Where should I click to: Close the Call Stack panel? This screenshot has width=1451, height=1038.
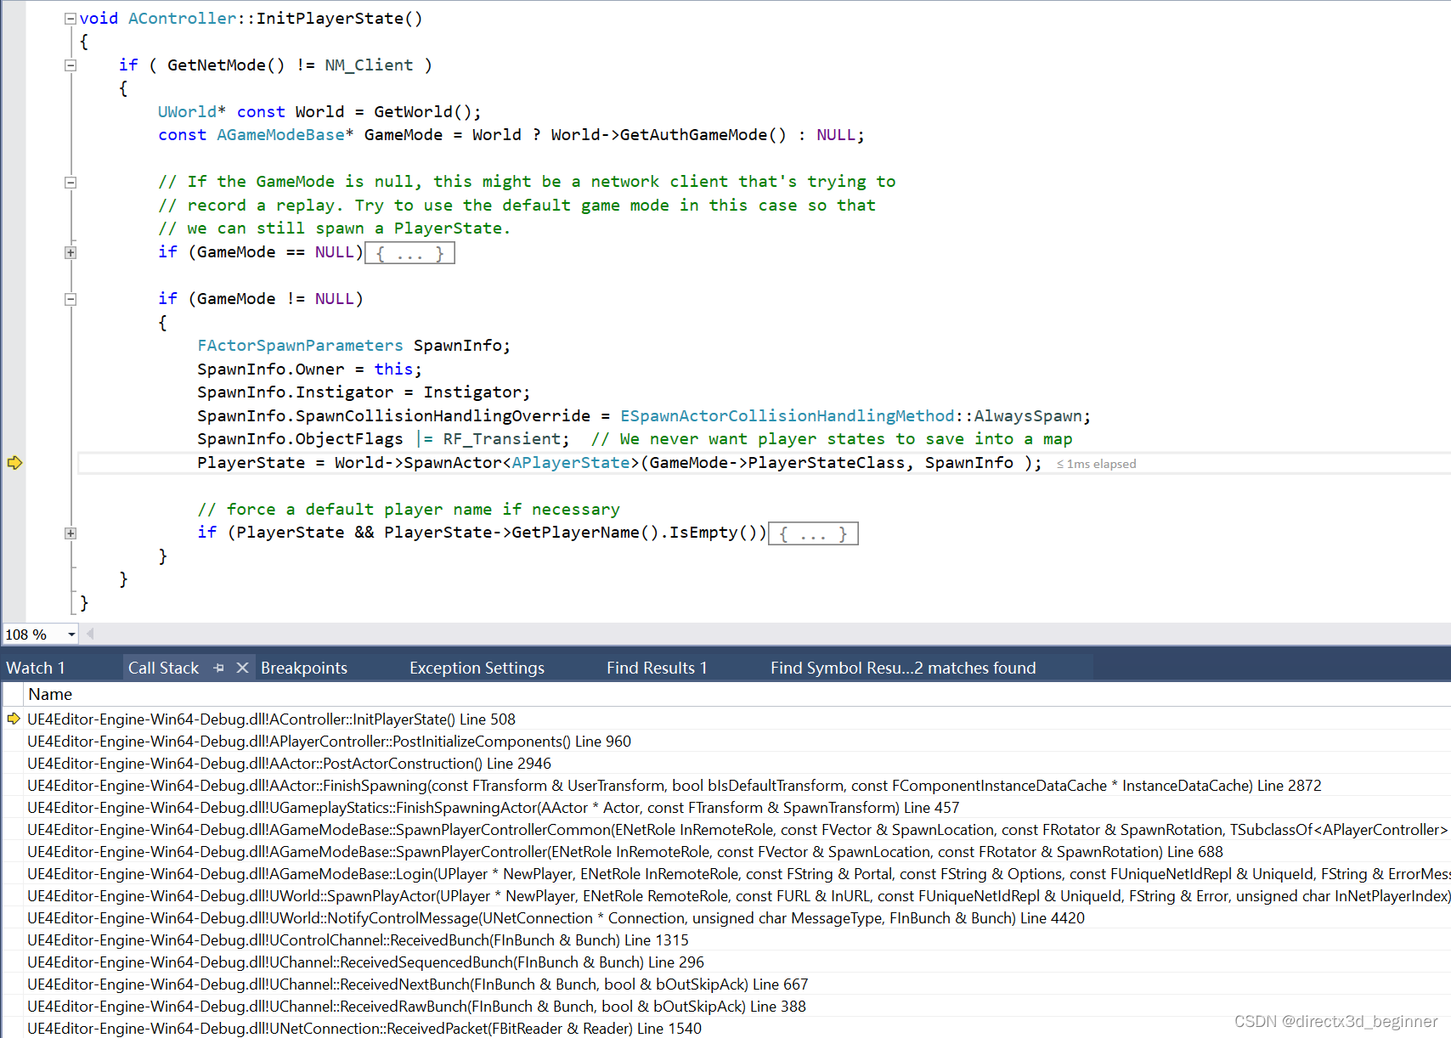[x=242, y=668]
